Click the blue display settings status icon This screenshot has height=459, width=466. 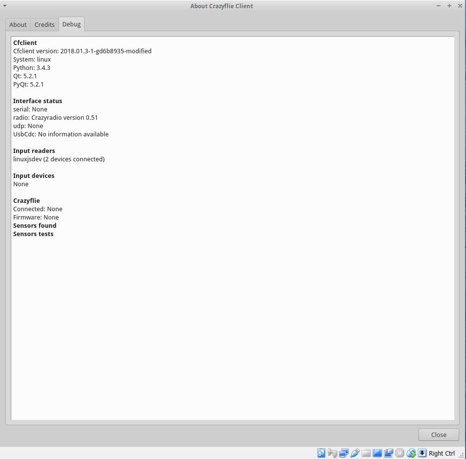click(x=377, y=453)
